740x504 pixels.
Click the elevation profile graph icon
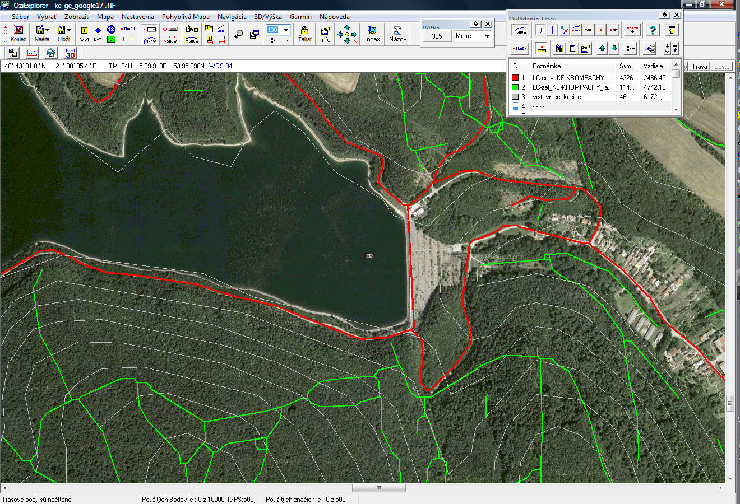(x=32, y=53)
